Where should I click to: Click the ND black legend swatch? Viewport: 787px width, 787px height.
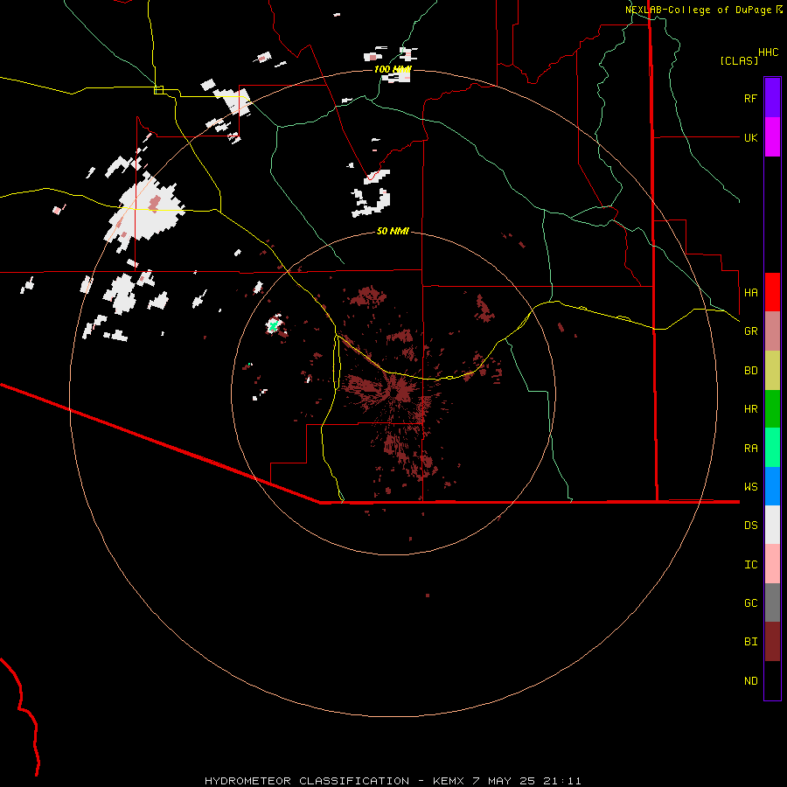coord(772,680)
